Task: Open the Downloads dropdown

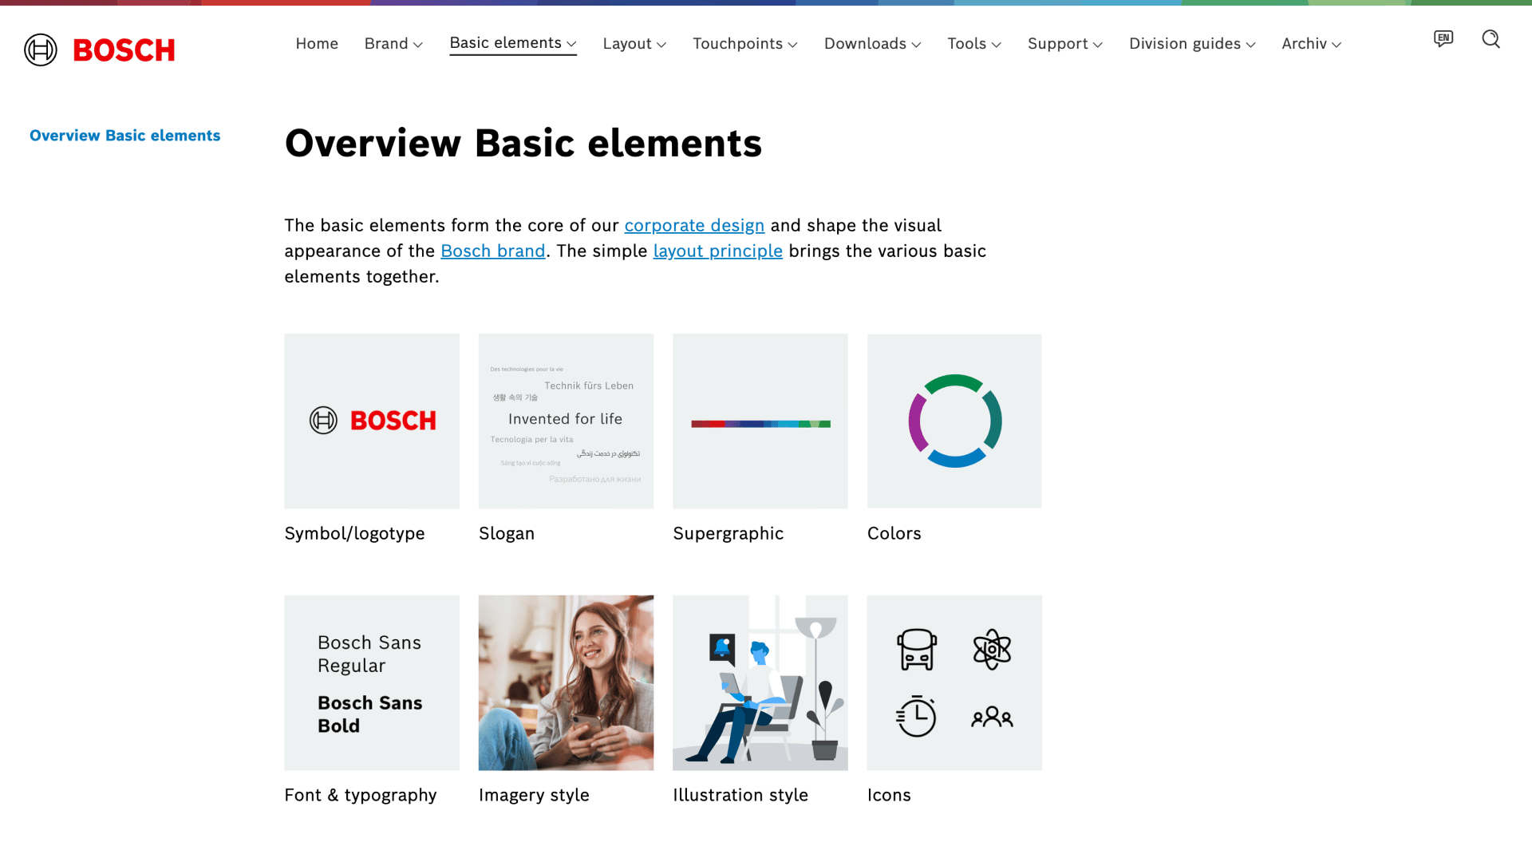Action: (x=872, y=44)
